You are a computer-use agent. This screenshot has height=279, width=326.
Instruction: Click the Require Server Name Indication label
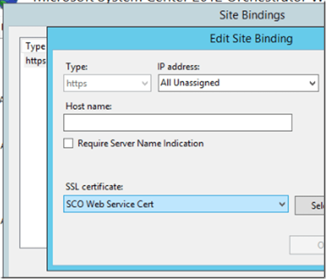(140, 143)
